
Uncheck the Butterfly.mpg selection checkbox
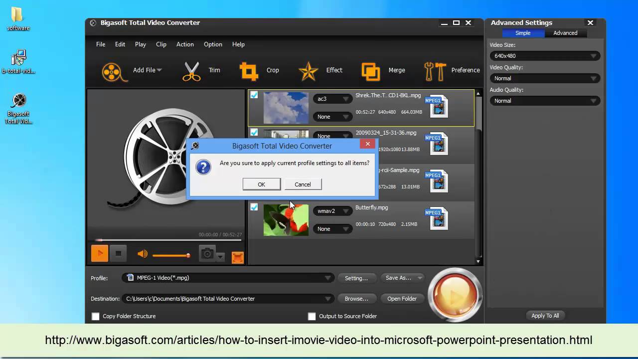tap(254, 207)
